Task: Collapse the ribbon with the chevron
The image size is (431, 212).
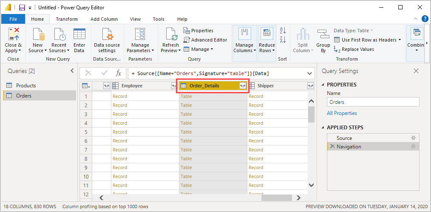Action: click(415, 19)
